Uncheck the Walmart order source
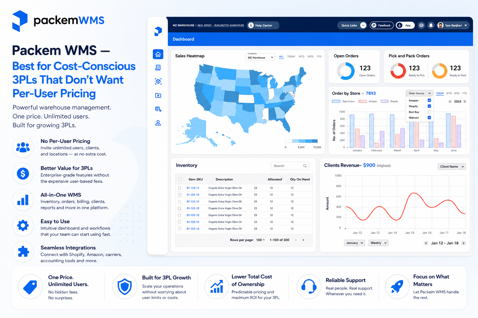The height and width of the screenshot is (318, 478). click(x=429, y=118)
